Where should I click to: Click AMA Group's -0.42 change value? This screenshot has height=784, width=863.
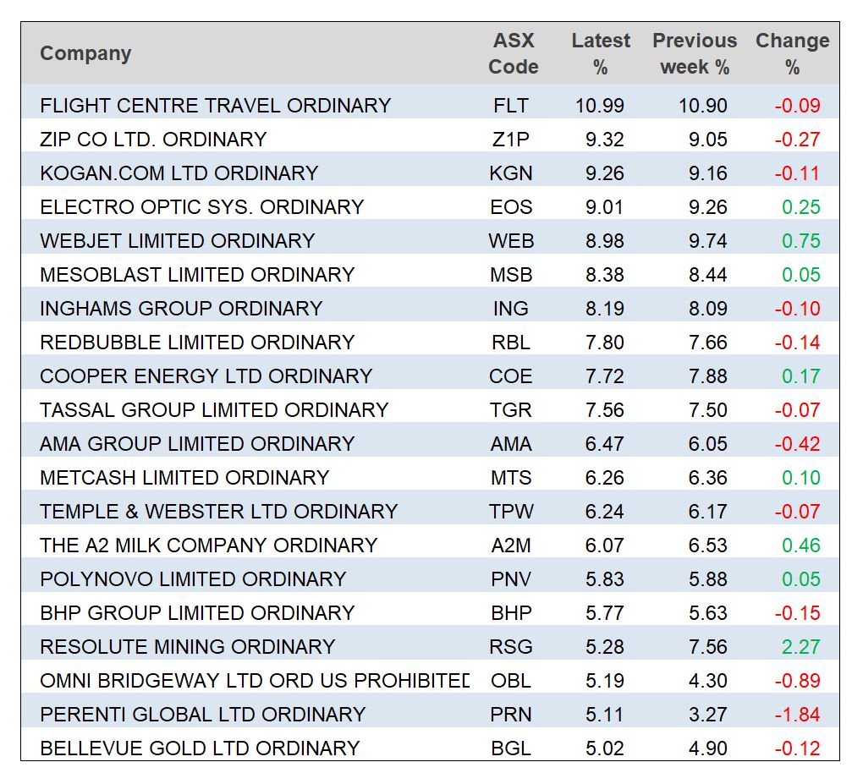[x=797, y=444]
